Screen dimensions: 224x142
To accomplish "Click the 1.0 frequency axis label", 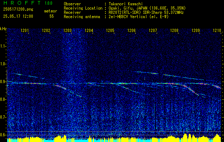I will click(x=3, y=64).
